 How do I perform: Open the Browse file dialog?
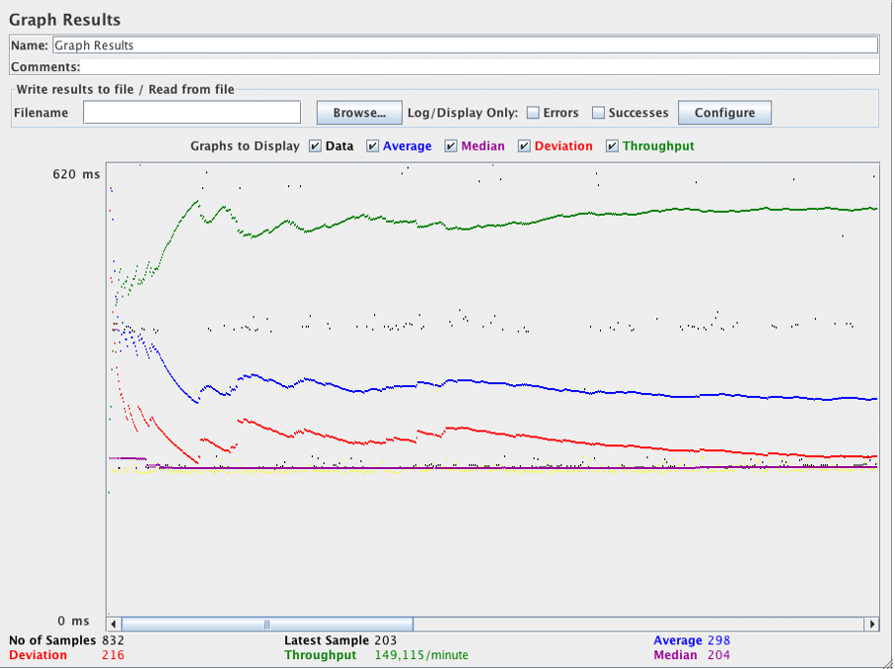(x=358, y=112)
